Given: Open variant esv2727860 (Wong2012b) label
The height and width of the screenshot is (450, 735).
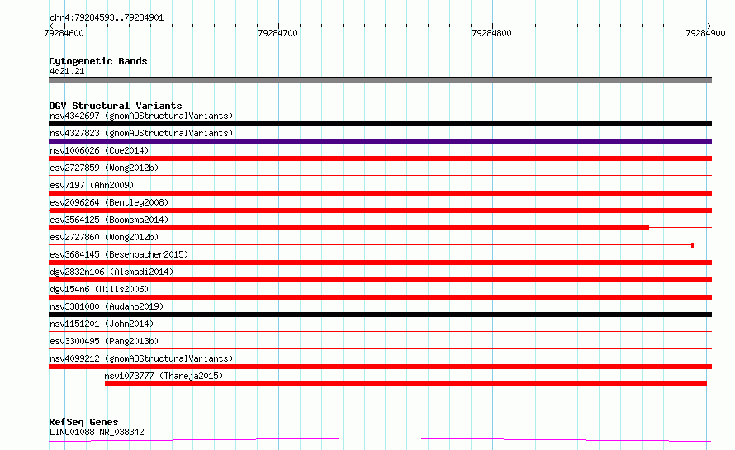Looking at the screenshot, I should (x=104, y=237).
